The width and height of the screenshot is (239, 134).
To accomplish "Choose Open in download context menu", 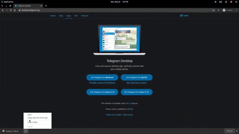I will point(37,115).
